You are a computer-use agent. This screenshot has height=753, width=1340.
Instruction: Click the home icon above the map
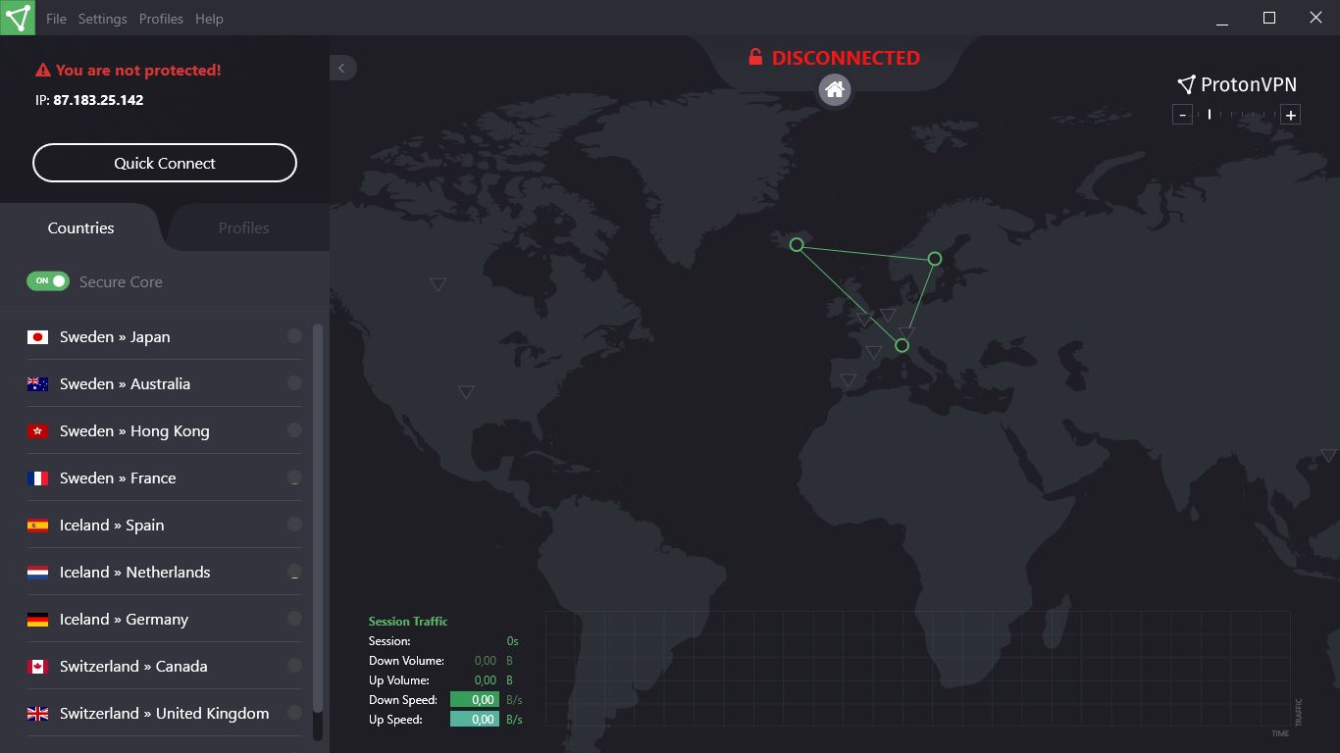[834, 90]
